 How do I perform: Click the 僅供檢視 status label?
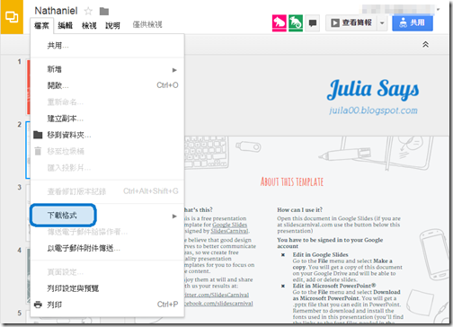point(147,24)
